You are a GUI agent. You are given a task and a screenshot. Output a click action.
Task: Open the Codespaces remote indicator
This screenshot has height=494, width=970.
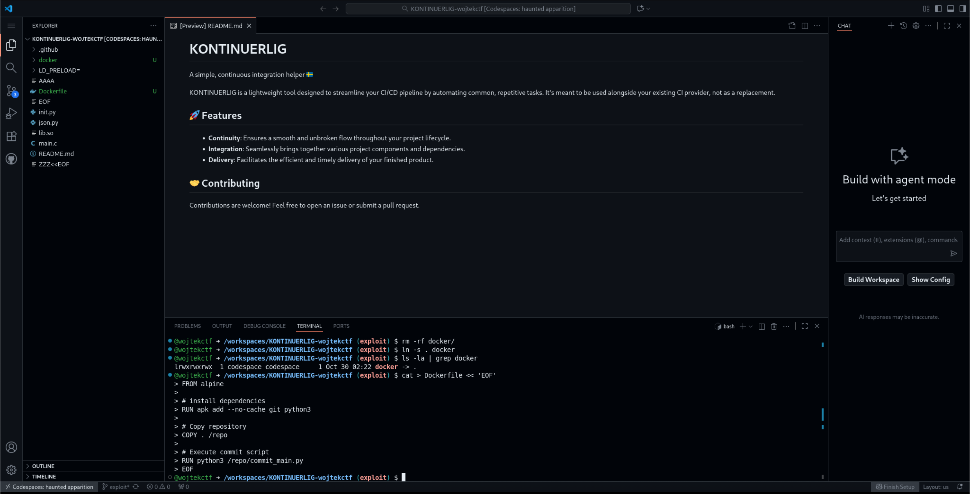tap(49, 487)
